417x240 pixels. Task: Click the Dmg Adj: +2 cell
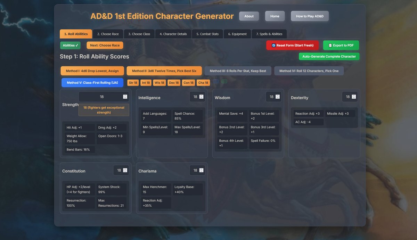click(x=111, y=127)
